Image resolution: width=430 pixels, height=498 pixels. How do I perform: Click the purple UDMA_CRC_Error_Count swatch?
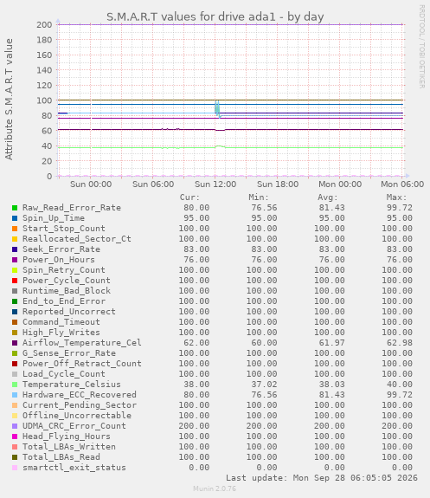pyautogui.click(x=15, y=426)
